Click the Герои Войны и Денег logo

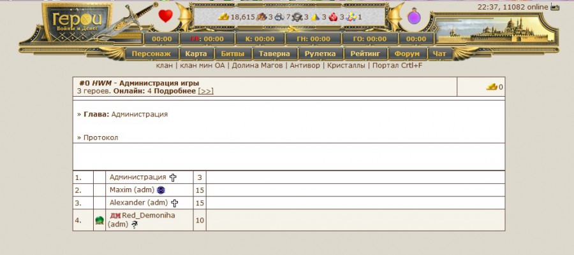(77, 22)
